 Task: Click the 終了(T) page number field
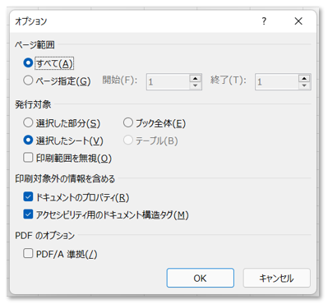[277, 82]
